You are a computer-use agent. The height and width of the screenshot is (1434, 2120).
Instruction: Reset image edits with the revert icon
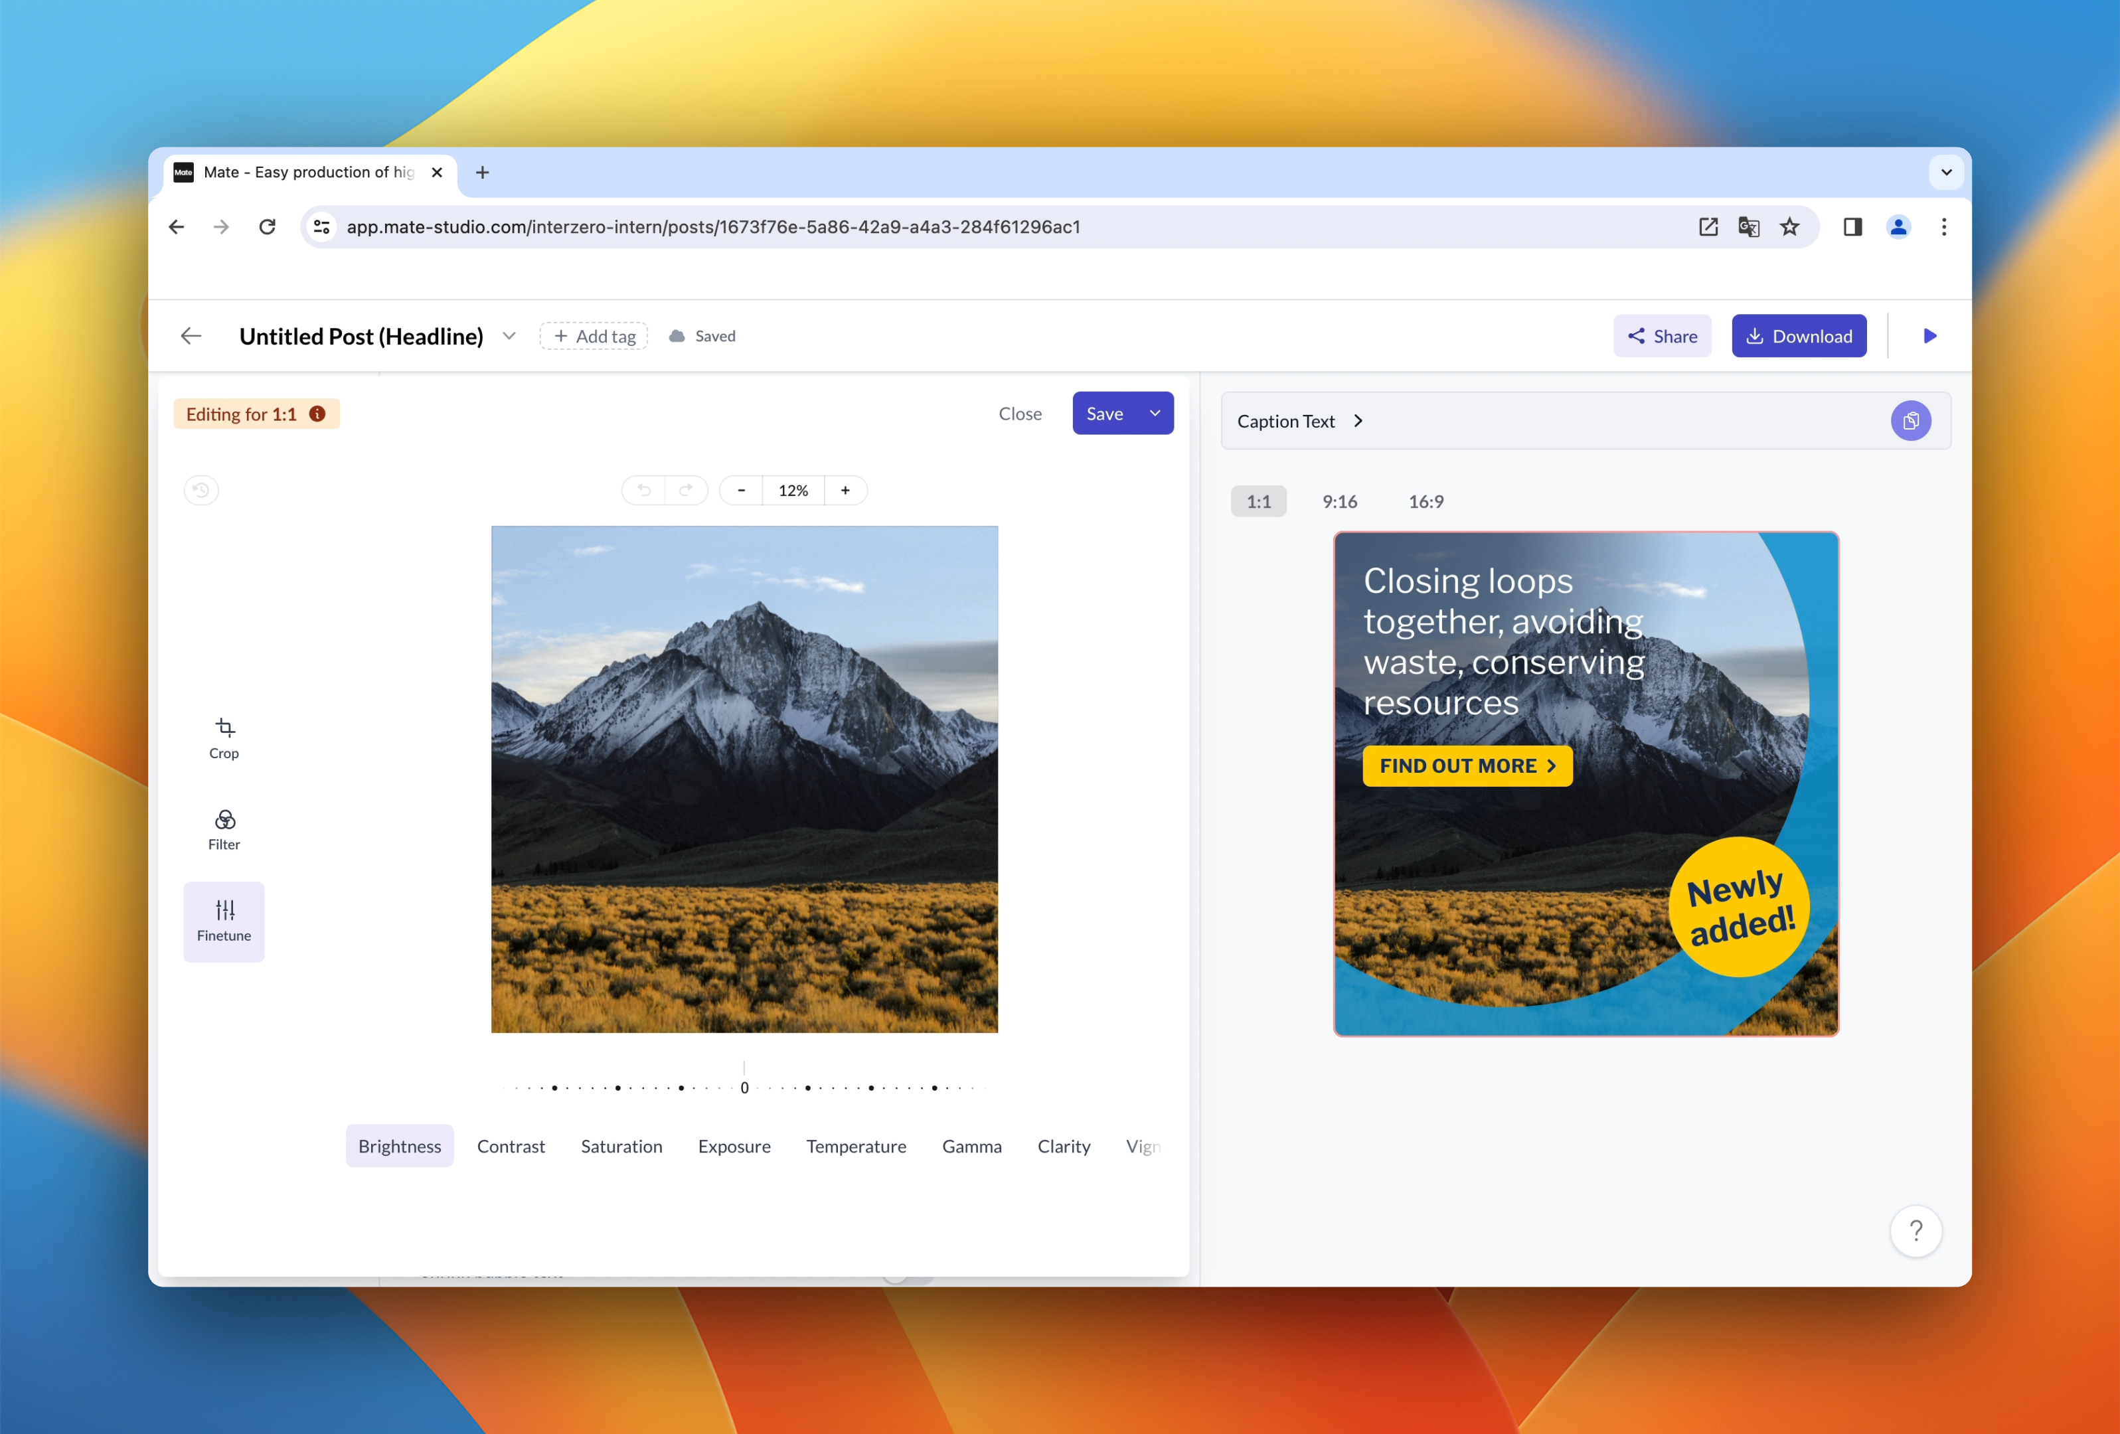201,490
